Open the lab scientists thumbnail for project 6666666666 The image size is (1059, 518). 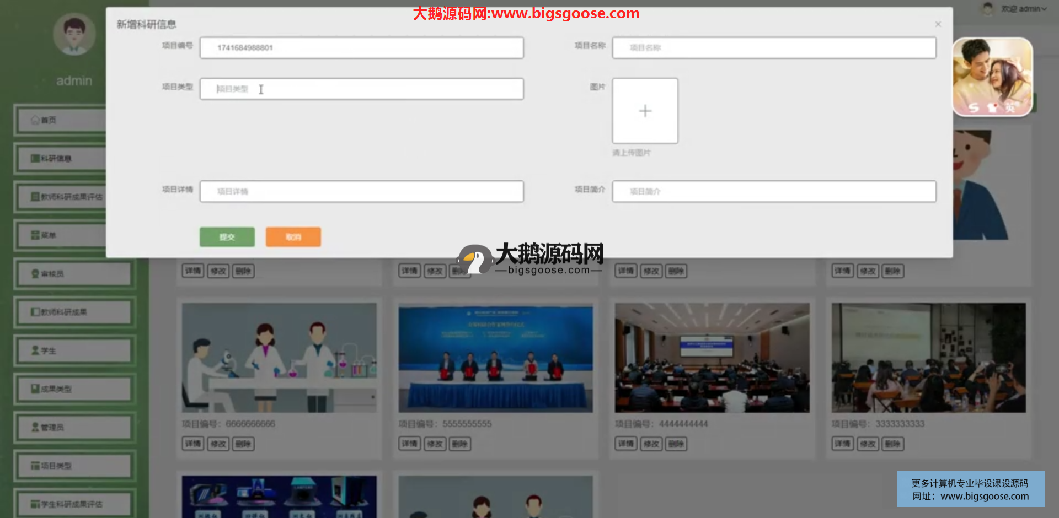(x=279, y=357)
